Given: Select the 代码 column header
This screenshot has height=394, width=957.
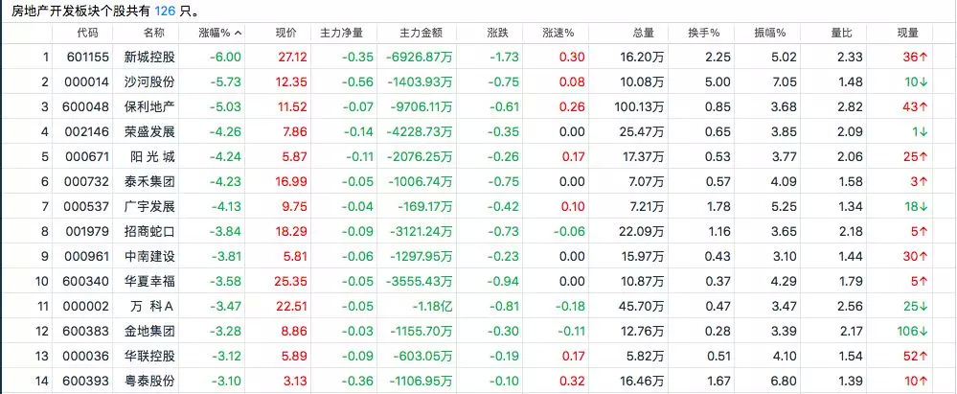Looking at the screenshot, I should [87, 33].
